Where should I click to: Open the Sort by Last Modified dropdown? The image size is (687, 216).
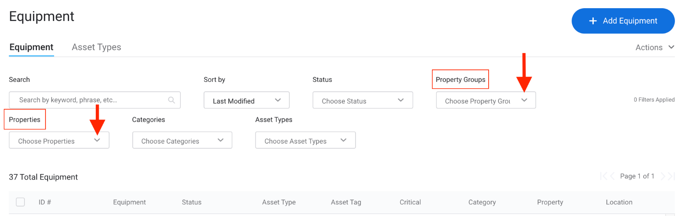[246, 100]
